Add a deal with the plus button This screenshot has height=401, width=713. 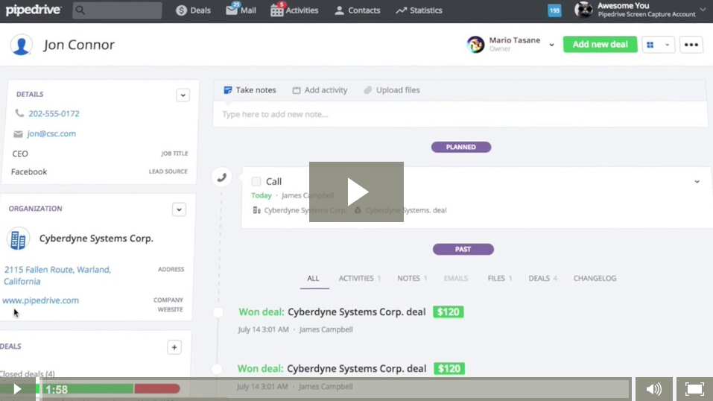[x=174, y=347]
